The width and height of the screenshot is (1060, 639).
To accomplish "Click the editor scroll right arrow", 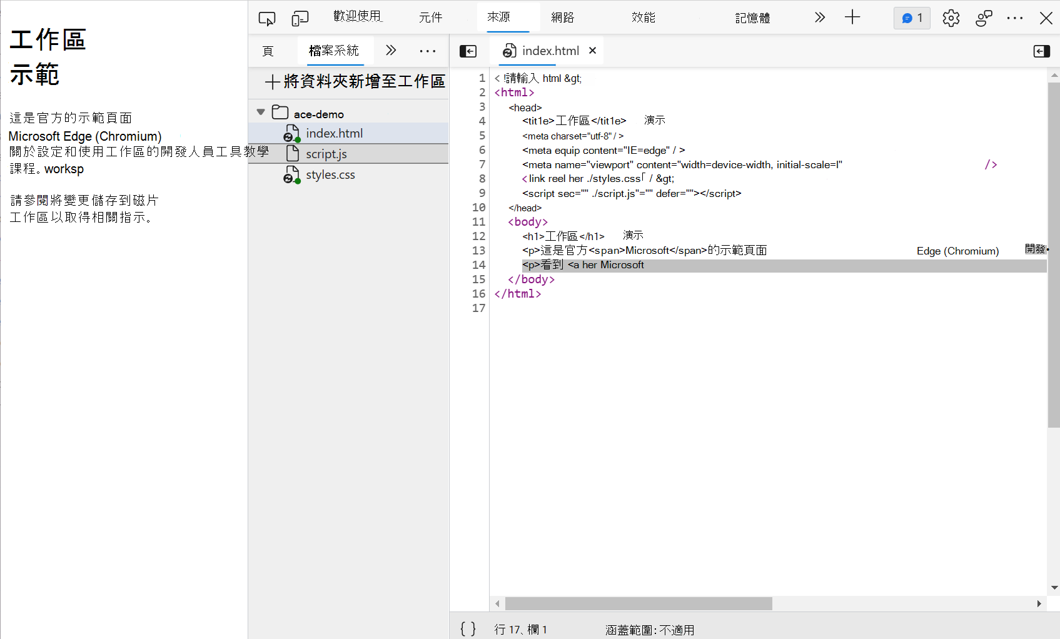I will [1039, 603].
